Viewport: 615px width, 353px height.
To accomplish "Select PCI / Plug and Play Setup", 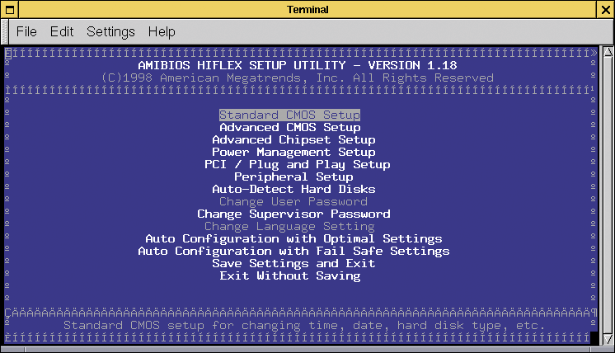I will (298, 164).
